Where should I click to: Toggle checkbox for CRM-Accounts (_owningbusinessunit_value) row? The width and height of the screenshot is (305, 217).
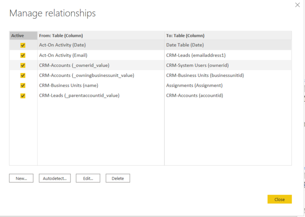click(23, 75)
